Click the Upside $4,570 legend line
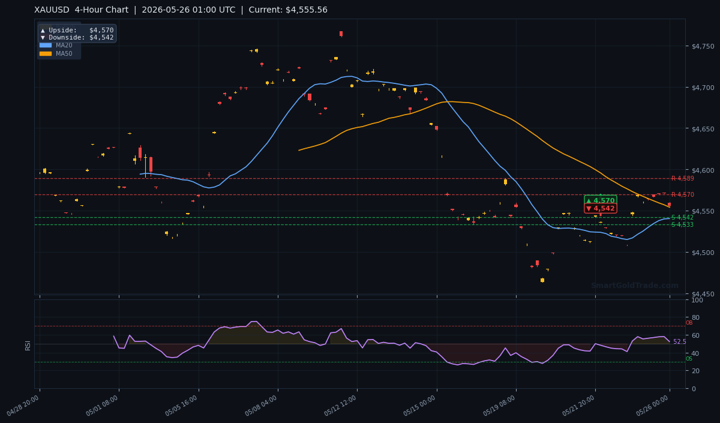This screenshot has height=423, width=720. (x=77, y=30)
